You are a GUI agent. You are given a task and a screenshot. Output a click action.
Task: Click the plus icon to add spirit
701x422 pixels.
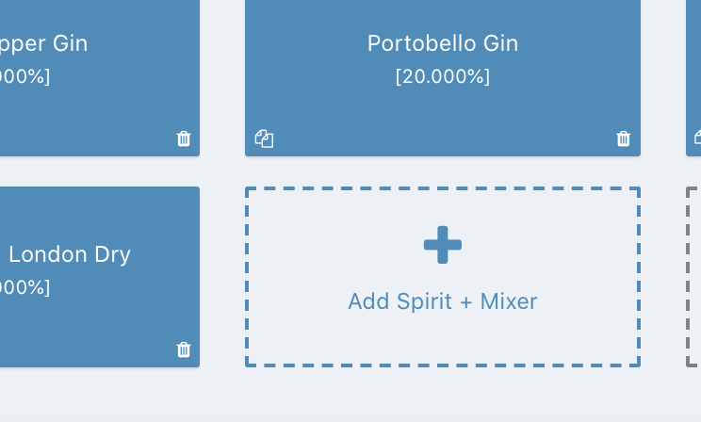tap(442, 246)
